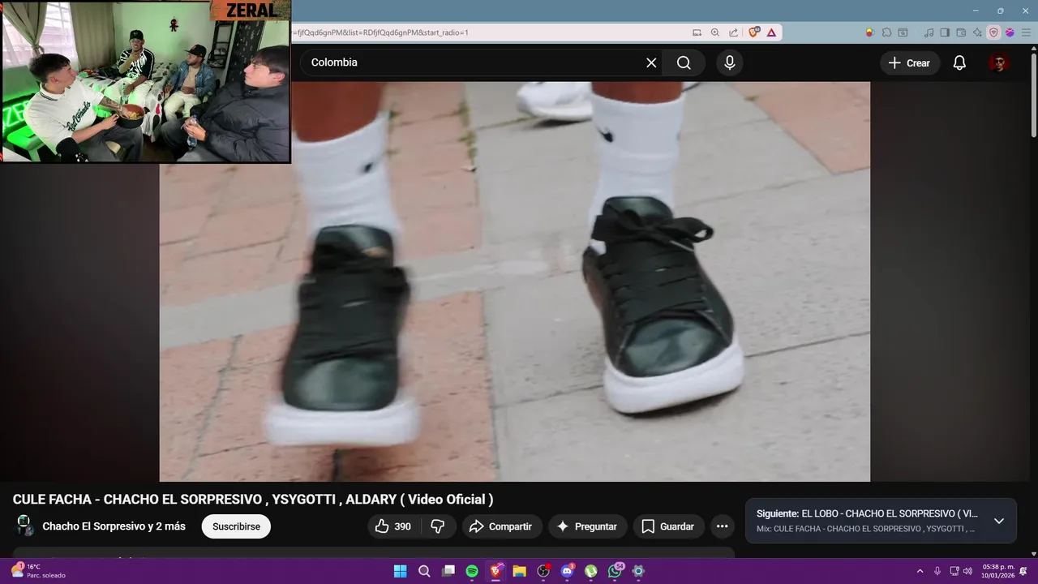Open Spotify from the taskbar
This screenshot has width=1038, height=584.
(x=472, y=571)
